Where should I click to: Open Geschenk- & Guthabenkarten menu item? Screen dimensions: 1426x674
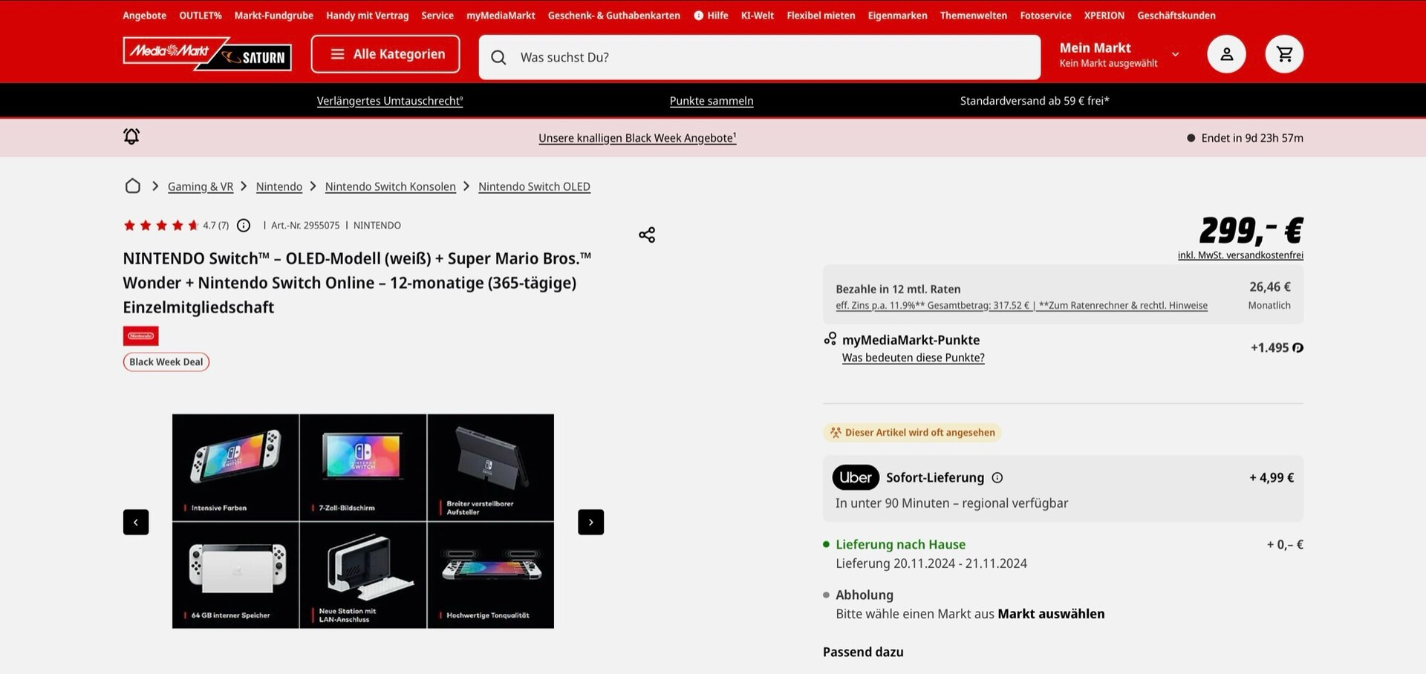click(614, 16)
